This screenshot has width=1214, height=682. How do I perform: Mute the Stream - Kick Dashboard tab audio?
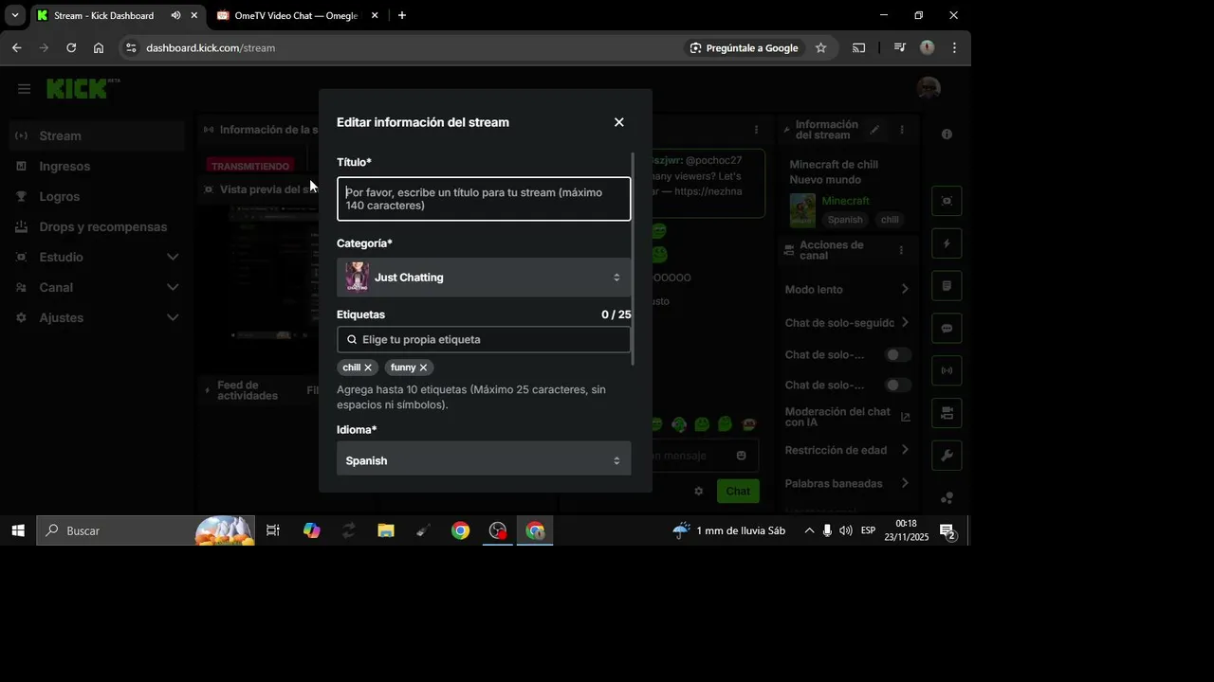pyautogui.click(x=175, y=15)
